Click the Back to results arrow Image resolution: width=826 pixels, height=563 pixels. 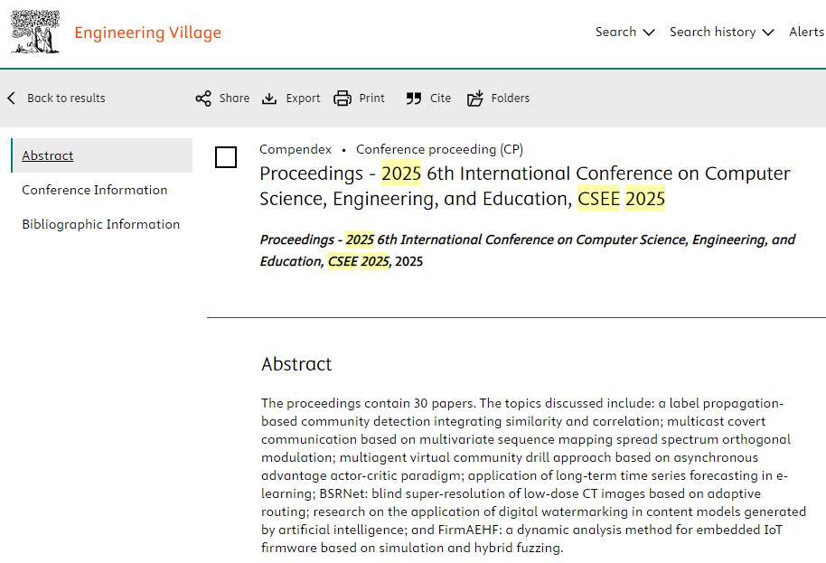(x=12, y=98)
